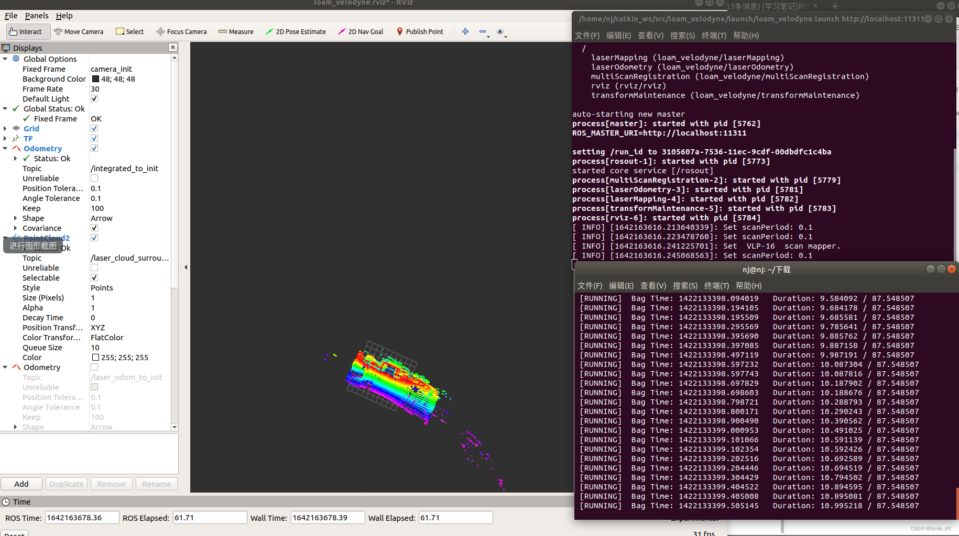Click the blue plus add-tool icon

[x=465, y=31]
